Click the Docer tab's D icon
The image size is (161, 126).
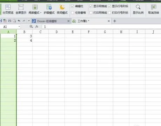34,21
